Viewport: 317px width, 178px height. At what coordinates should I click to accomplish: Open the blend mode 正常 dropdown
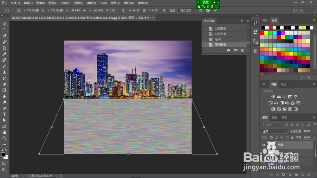pos(275,131)
